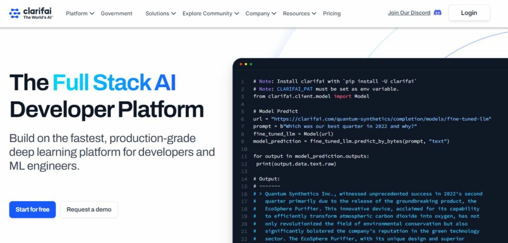Click the Start for free button
The image size is (508, 243).
tap(32, 209)
